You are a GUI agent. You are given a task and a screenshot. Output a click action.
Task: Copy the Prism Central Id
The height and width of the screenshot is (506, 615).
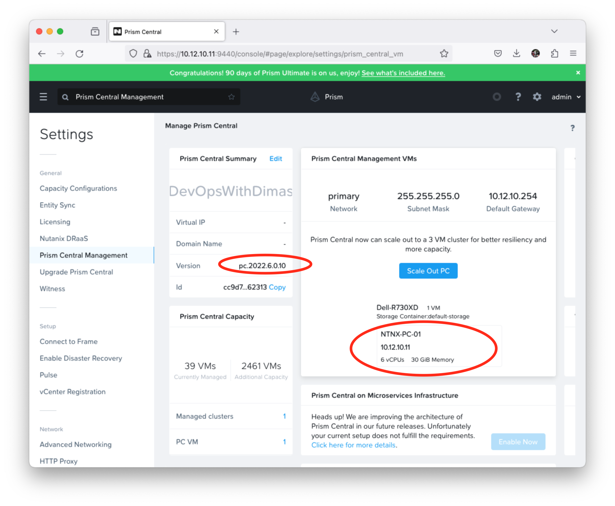(277, 287)
